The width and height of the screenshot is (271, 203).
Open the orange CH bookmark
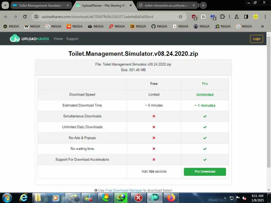138,26
